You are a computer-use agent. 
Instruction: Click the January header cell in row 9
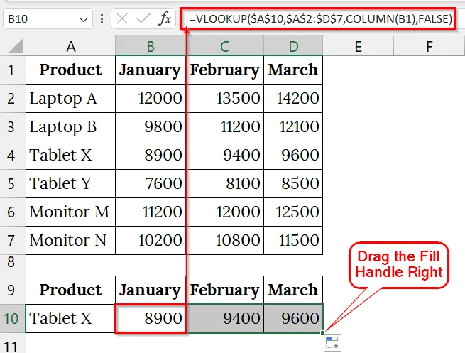(x=151, y=290)
